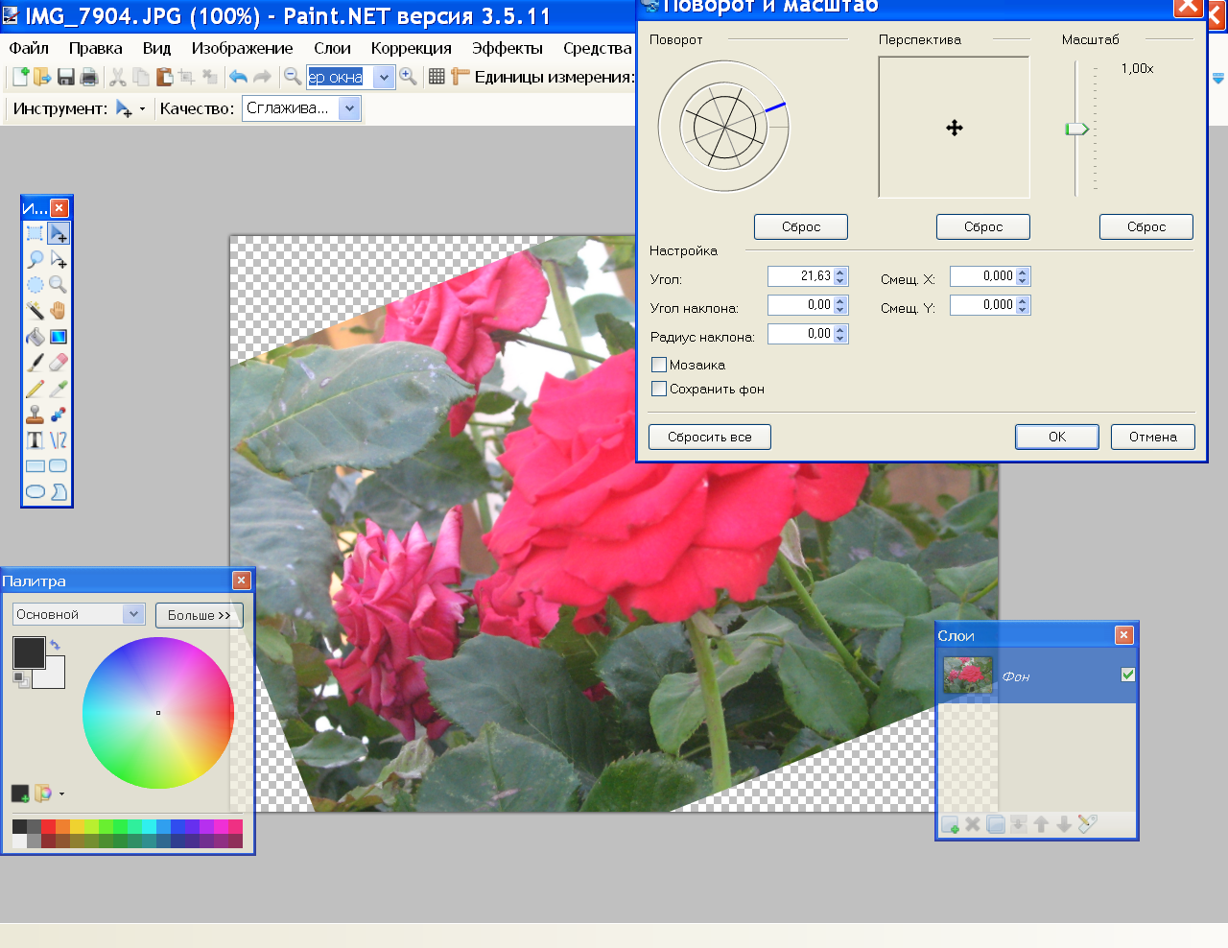
Task: Open the Изображение menu
Action: (242, 48)
